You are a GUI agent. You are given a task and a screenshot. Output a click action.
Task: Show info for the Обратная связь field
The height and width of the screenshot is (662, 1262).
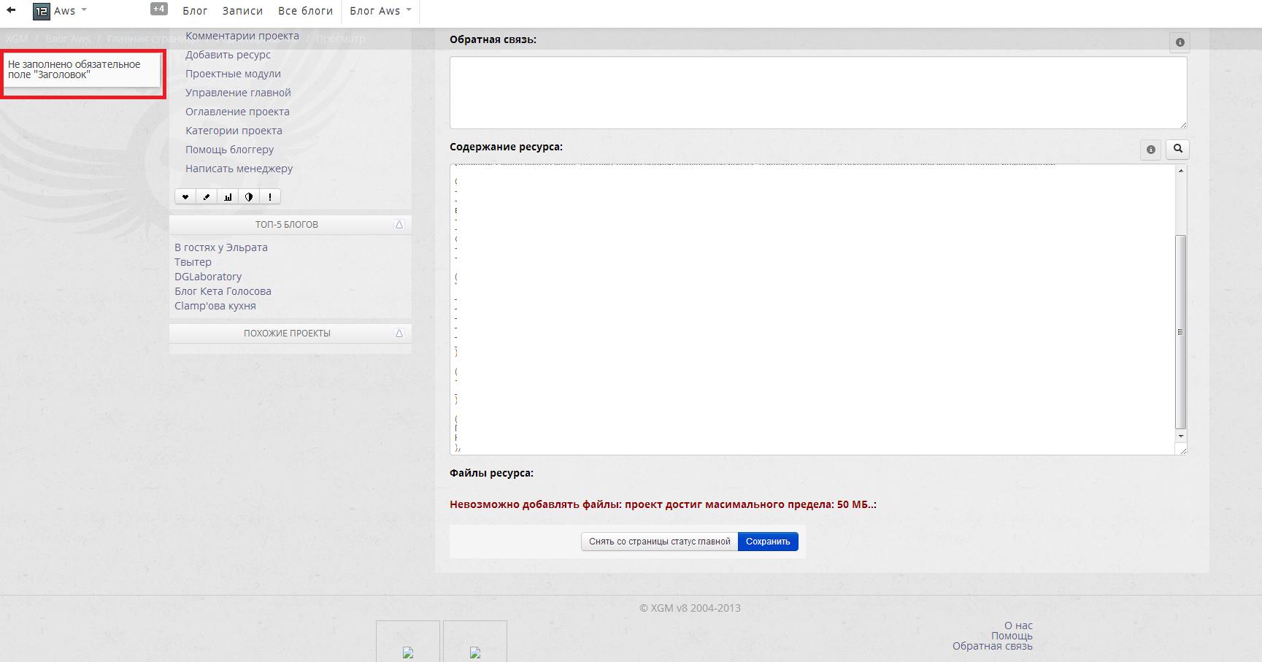[1180, 42]
